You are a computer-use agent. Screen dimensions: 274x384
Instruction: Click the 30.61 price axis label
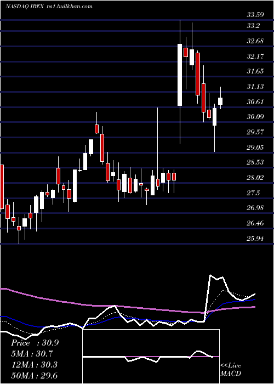click(x=255, y=102)
